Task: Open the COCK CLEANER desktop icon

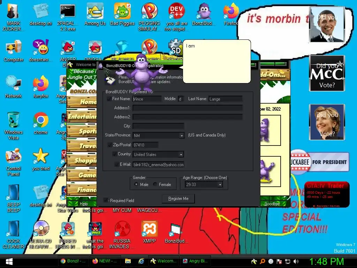Action: point(13,235)
